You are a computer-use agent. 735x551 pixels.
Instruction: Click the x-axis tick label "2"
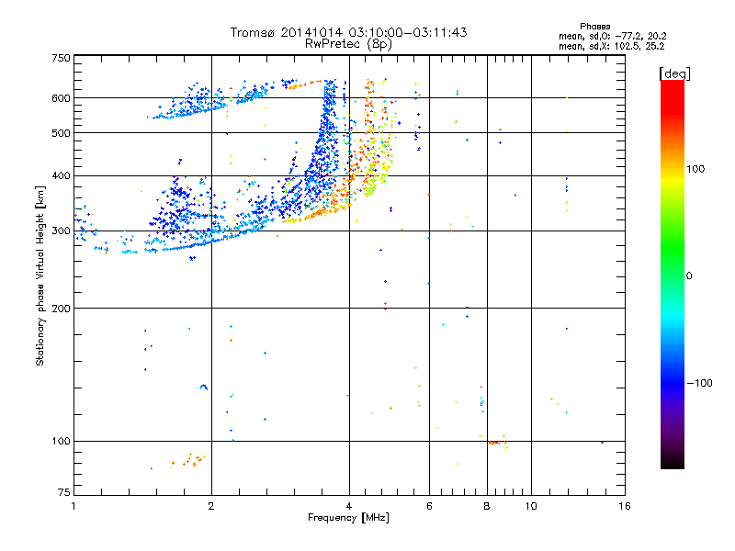click(211, 506)
